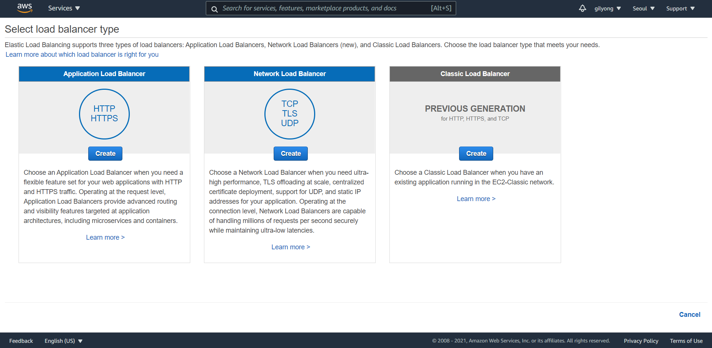
Task: Click the PREVIOUS GENERATION label
Action: click(x=475, y=109)
